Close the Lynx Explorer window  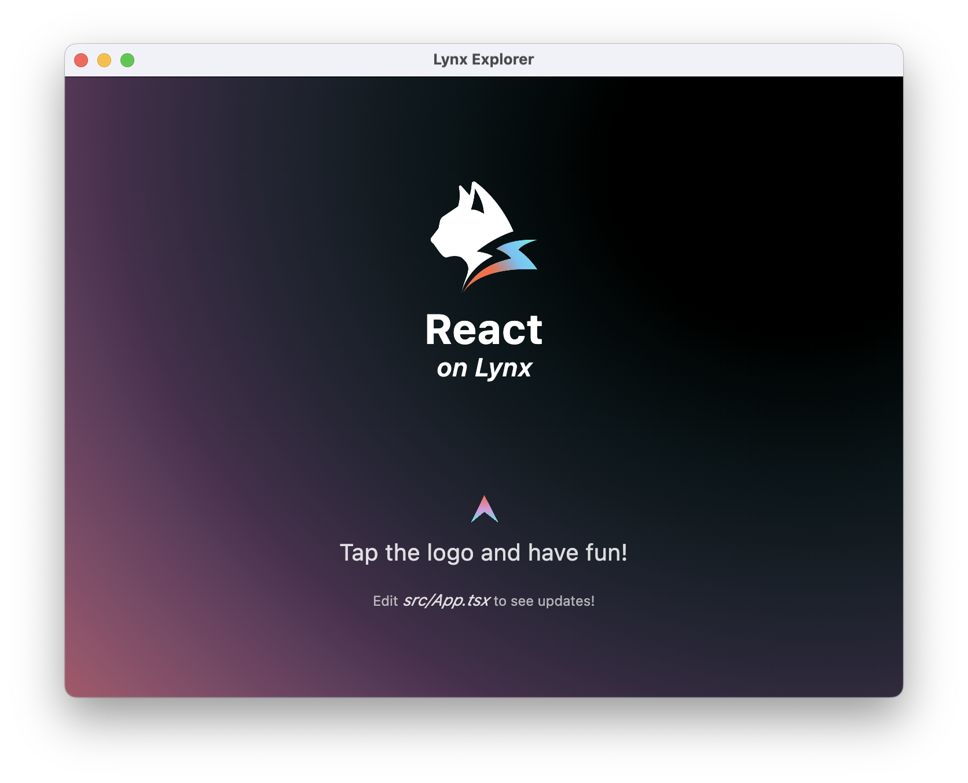pyautogui.click(x=81, y=60)
